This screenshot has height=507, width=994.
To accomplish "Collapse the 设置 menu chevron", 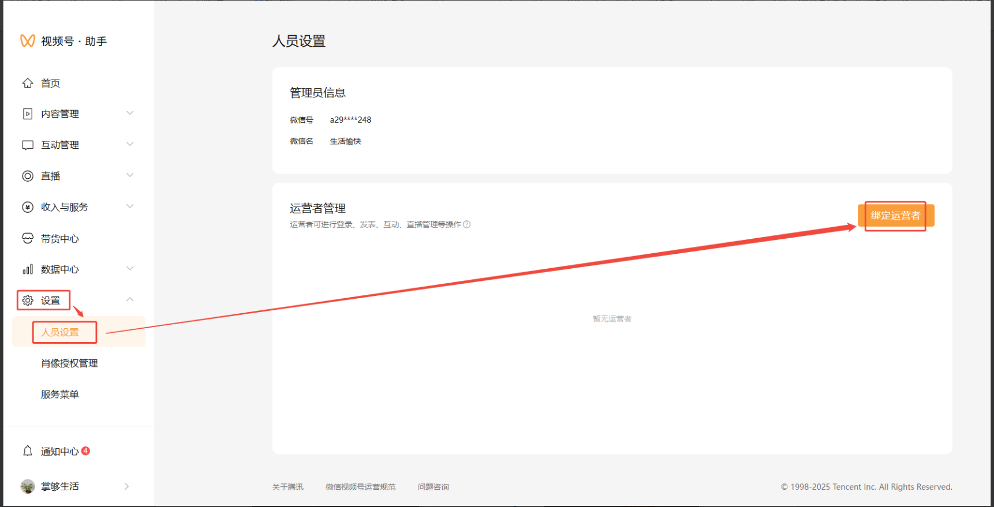I will coord(130,299).
